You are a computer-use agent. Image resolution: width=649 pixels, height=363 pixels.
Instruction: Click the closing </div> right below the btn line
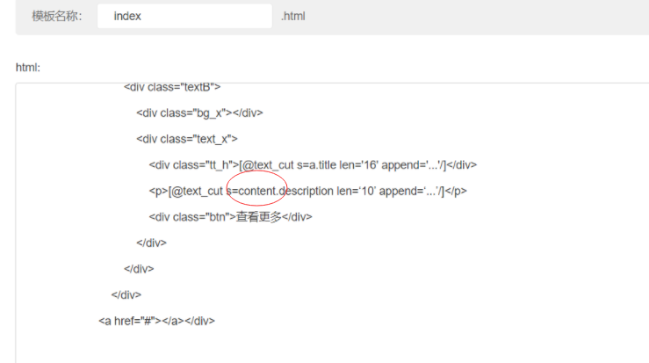point(151,243)
